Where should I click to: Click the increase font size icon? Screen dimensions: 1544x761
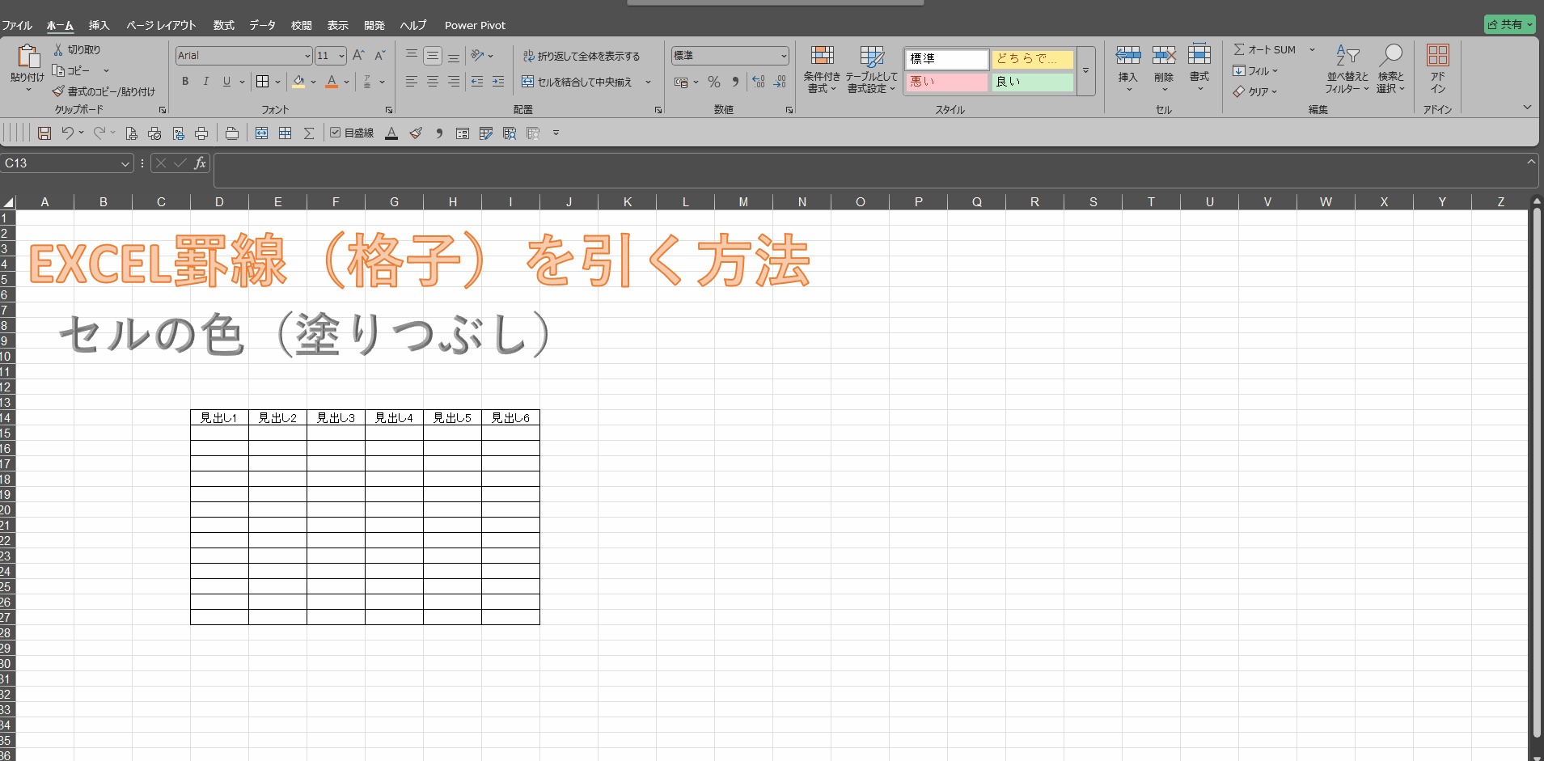click(x=358, y=56)
